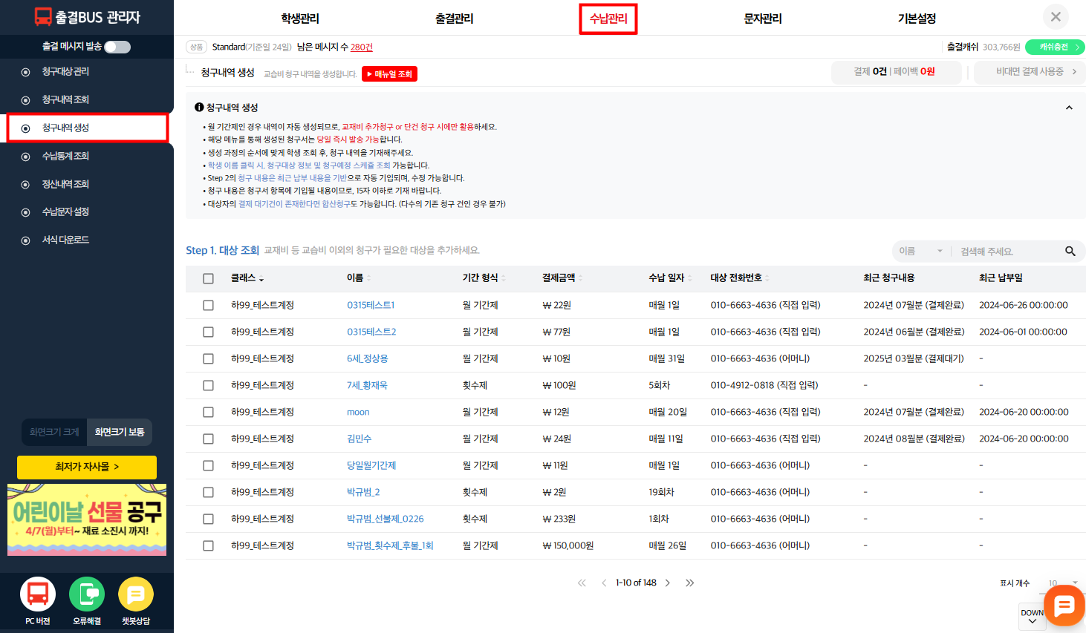Viewport: 1086px width, 633px height.
Task: Open the 챗봇상담 yellow chat icon
Action: pos(136,594)
